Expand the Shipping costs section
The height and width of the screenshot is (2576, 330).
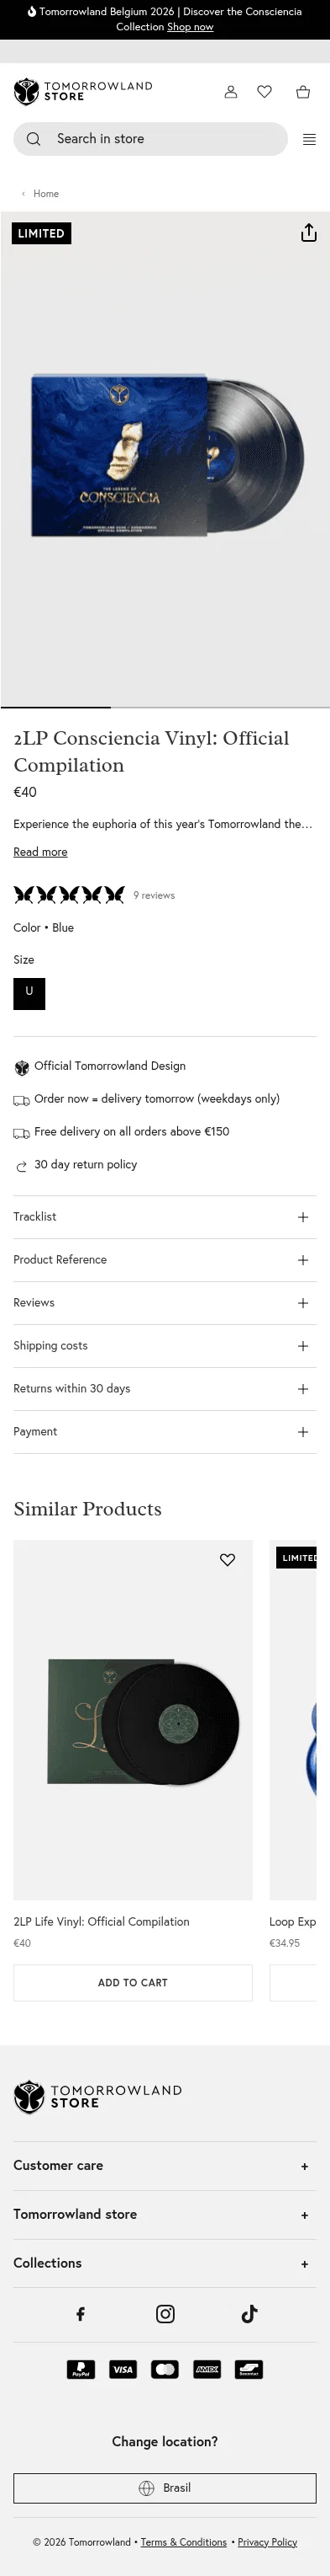165,1346
